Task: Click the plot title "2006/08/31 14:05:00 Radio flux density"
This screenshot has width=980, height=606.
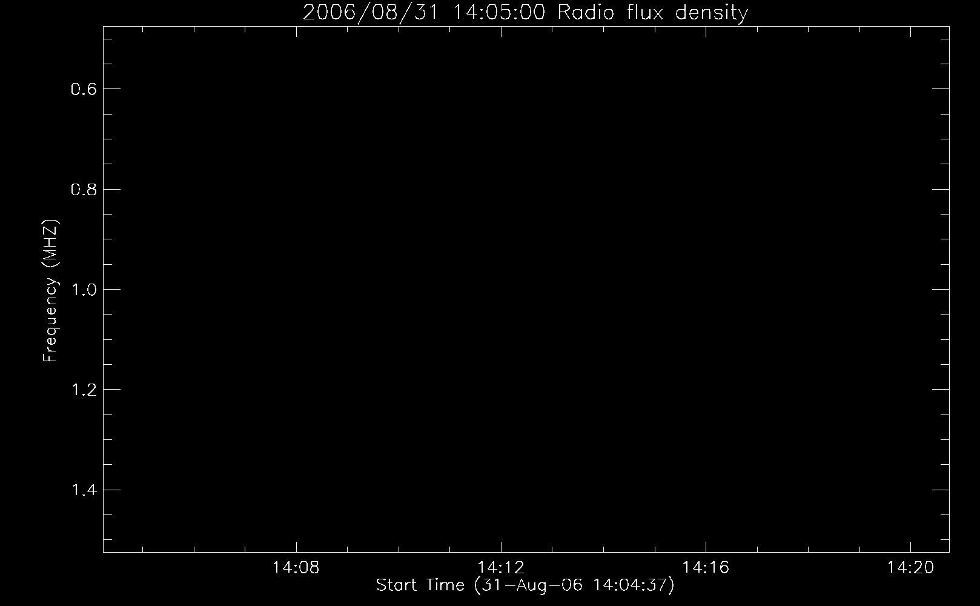Action: 525,12
